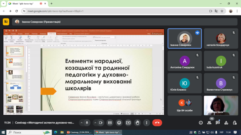Toggle the microphone on or off
Screen dimensions: 241x135
coord(87,123)
